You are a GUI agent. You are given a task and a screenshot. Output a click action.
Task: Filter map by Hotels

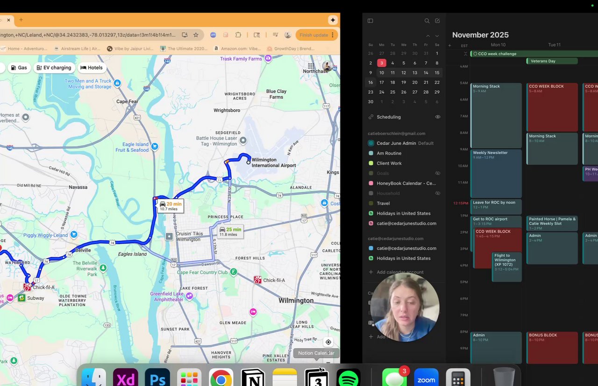92,68
